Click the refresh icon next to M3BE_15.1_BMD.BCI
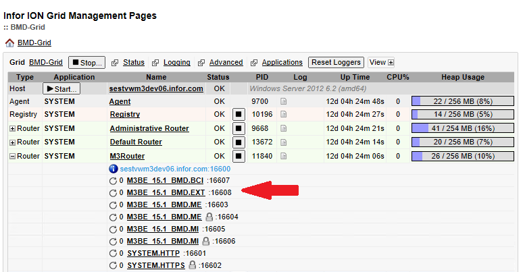The height and width of the screenshot is (272, 523). pyautogui.click(x=113, y=181)
